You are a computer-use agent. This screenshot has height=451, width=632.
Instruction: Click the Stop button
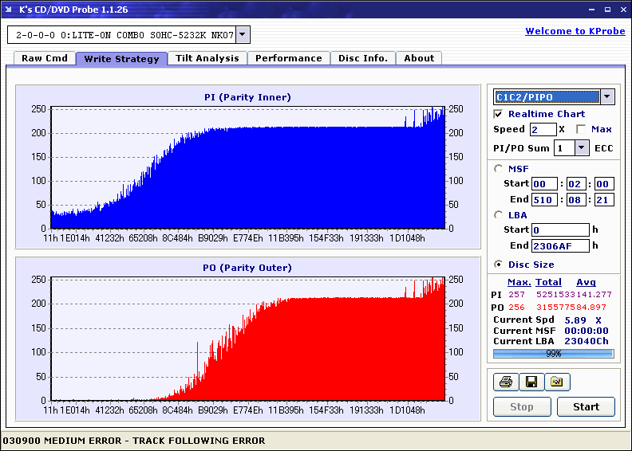(522, 406)
